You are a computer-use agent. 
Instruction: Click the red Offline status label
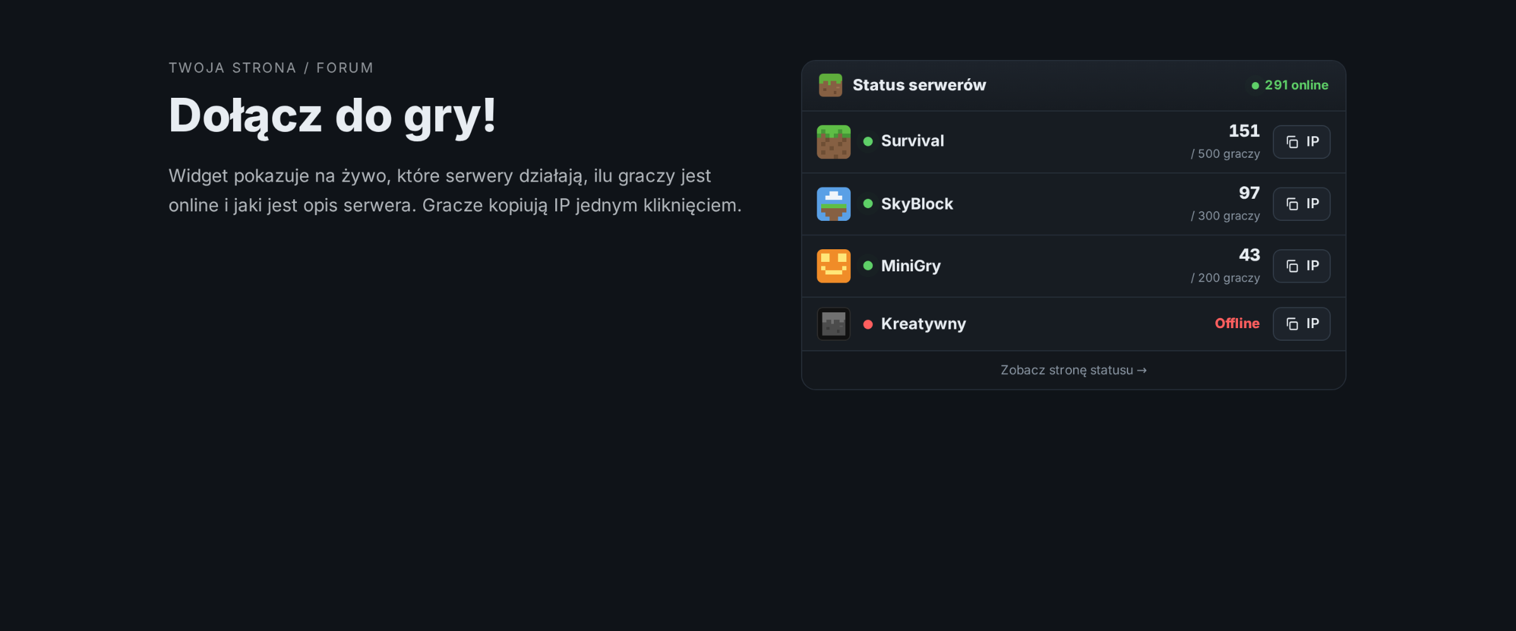click(x=1237, y=323)
